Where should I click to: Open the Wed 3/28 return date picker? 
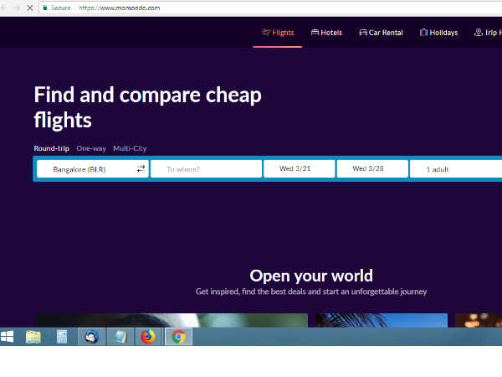[372, 168]
